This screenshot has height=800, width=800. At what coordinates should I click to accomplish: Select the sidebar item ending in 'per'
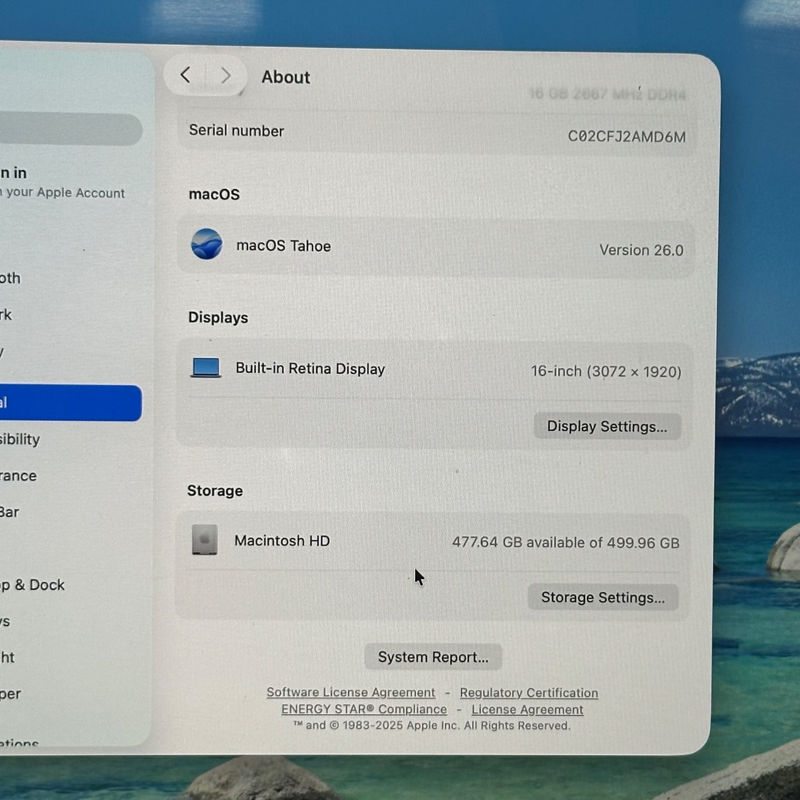tap(11, 694)
